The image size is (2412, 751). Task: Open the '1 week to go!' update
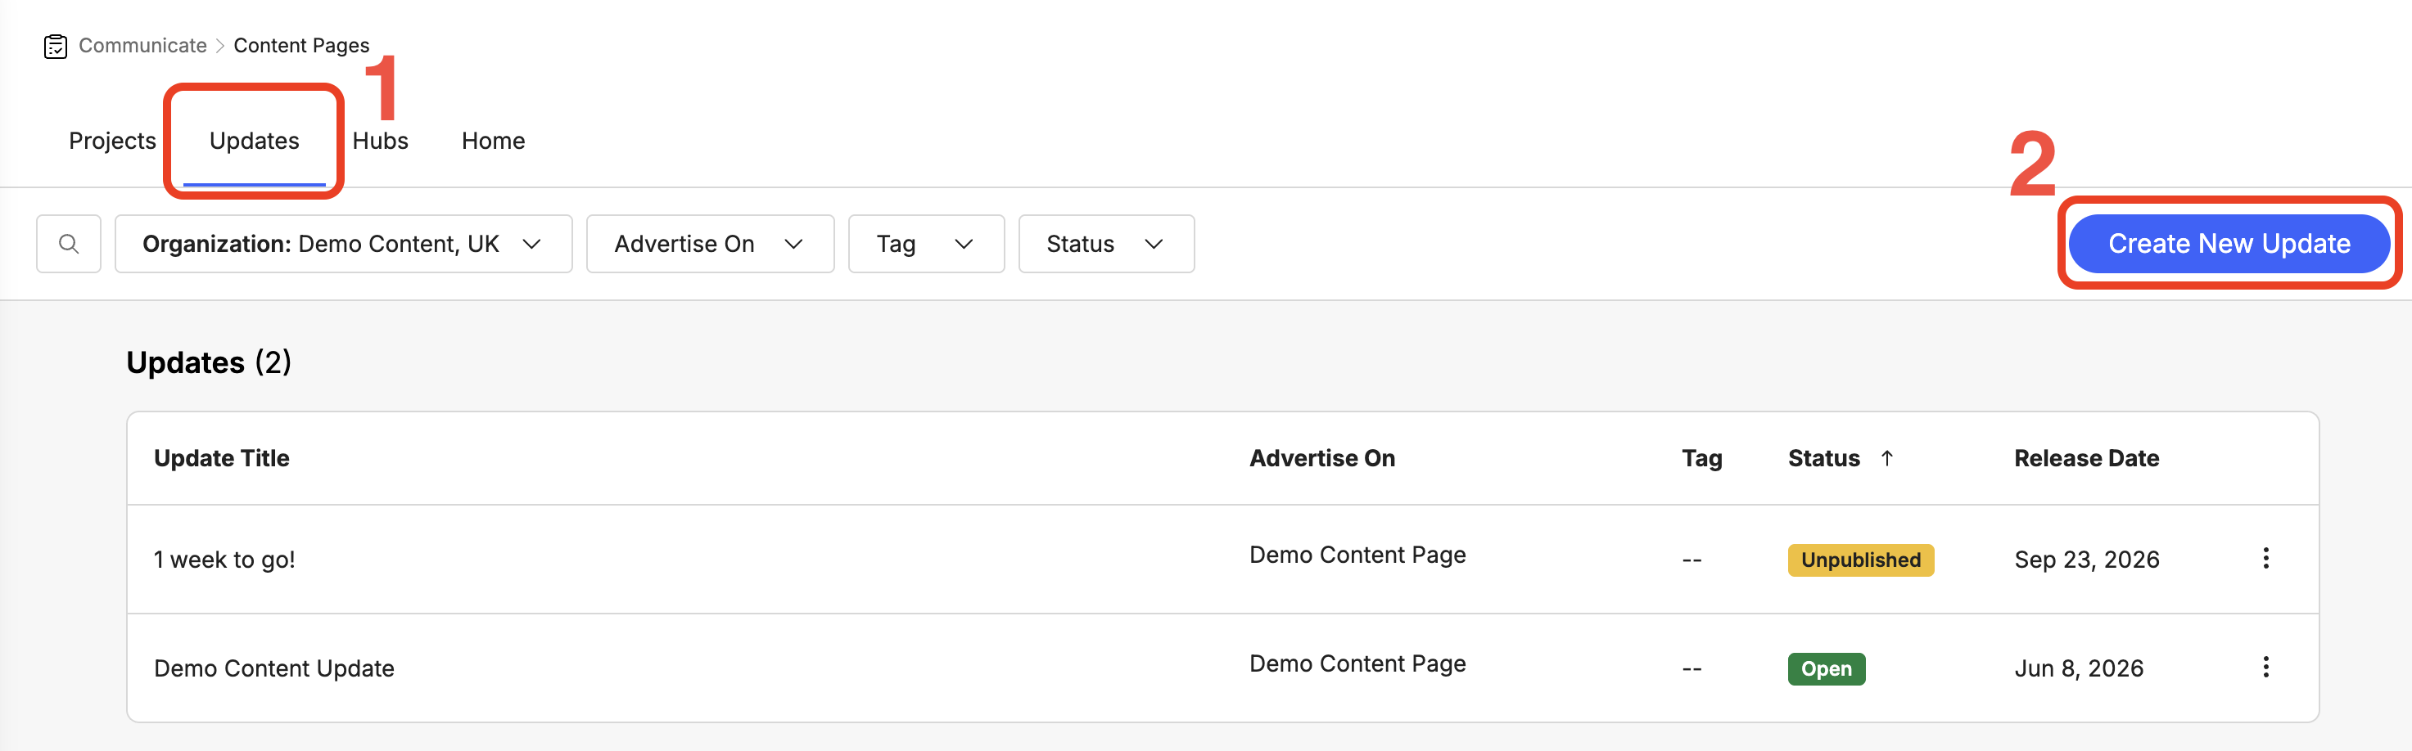(x=224, y=560)
